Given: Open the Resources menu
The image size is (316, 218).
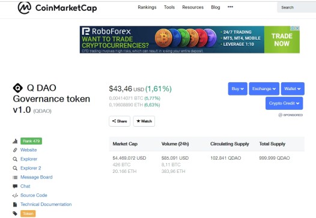Looking at the screenshot, I should pyautogui.click(x=193, y=7).
